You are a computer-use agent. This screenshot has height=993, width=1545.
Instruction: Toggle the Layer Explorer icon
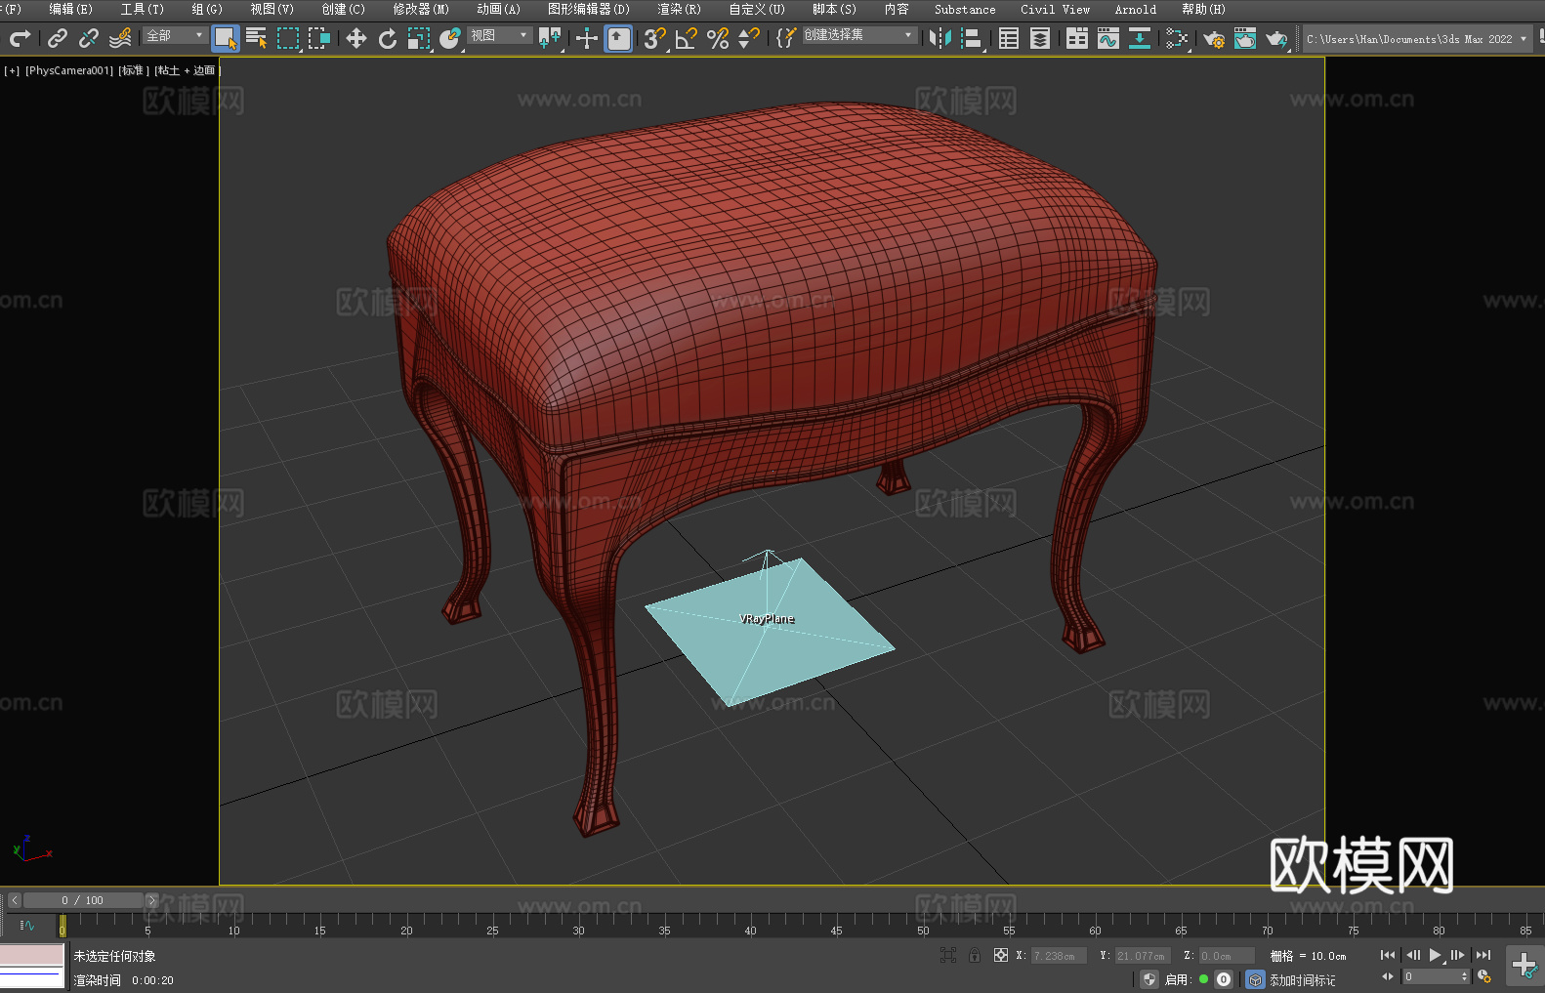coord(1040,38)
